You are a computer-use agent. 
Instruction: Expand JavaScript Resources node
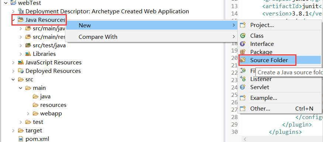[x=13, y=62]
